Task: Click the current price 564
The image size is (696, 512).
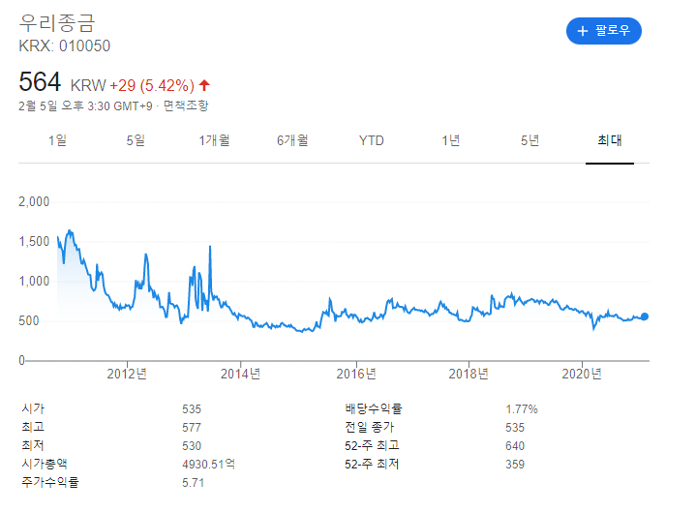Action: tap(40, 82)
